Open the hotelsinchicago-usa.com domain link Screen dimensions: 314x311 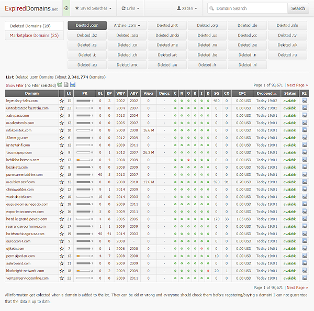[25, 234]
